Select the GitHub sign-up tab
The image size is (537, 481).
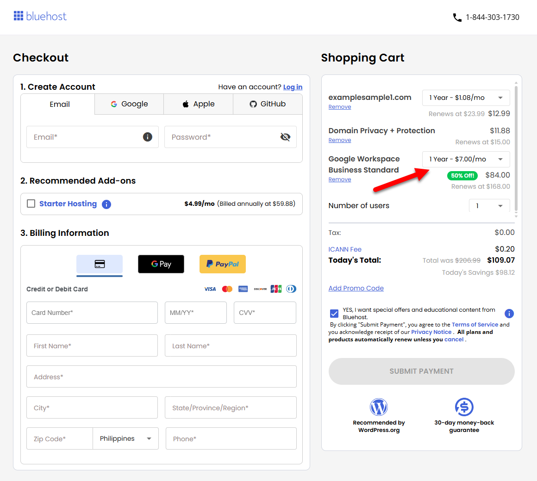tap(268, 104)
